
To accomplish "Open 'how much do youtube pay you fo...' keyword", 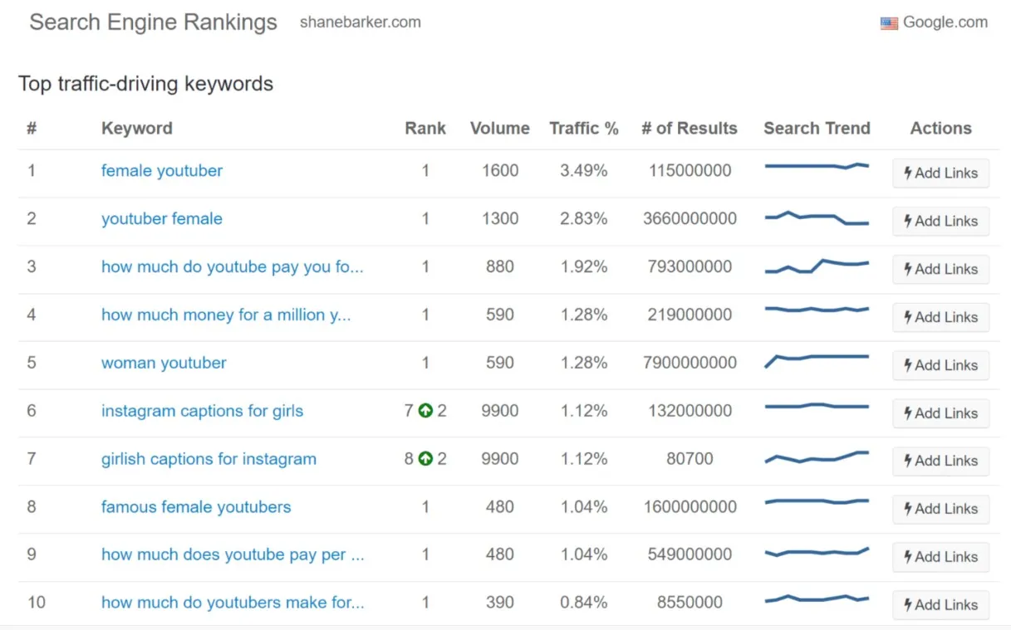I will point(233,267).
